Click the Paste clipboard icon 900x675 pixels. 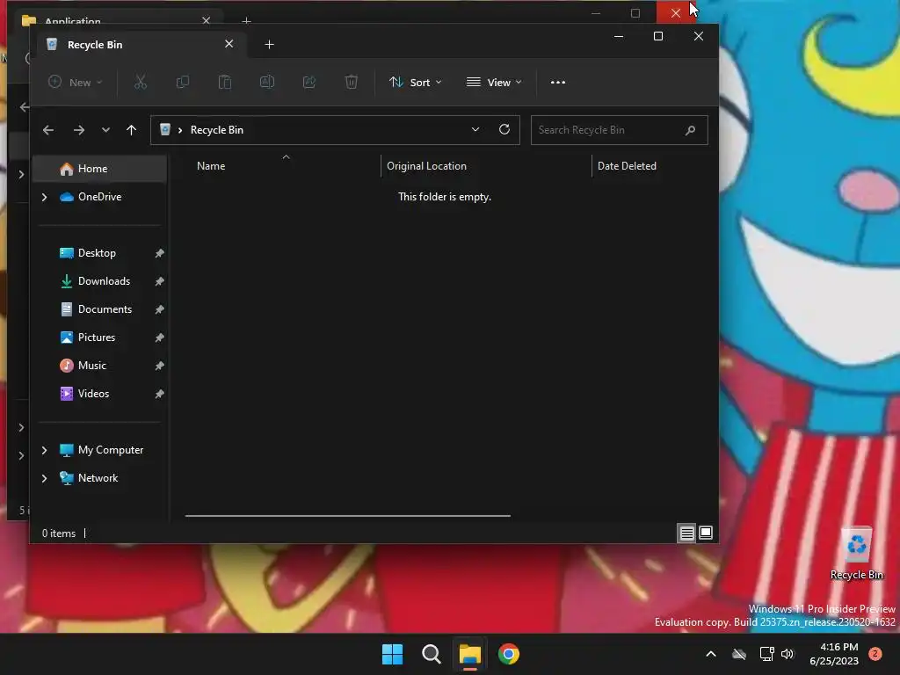[225, 82]
